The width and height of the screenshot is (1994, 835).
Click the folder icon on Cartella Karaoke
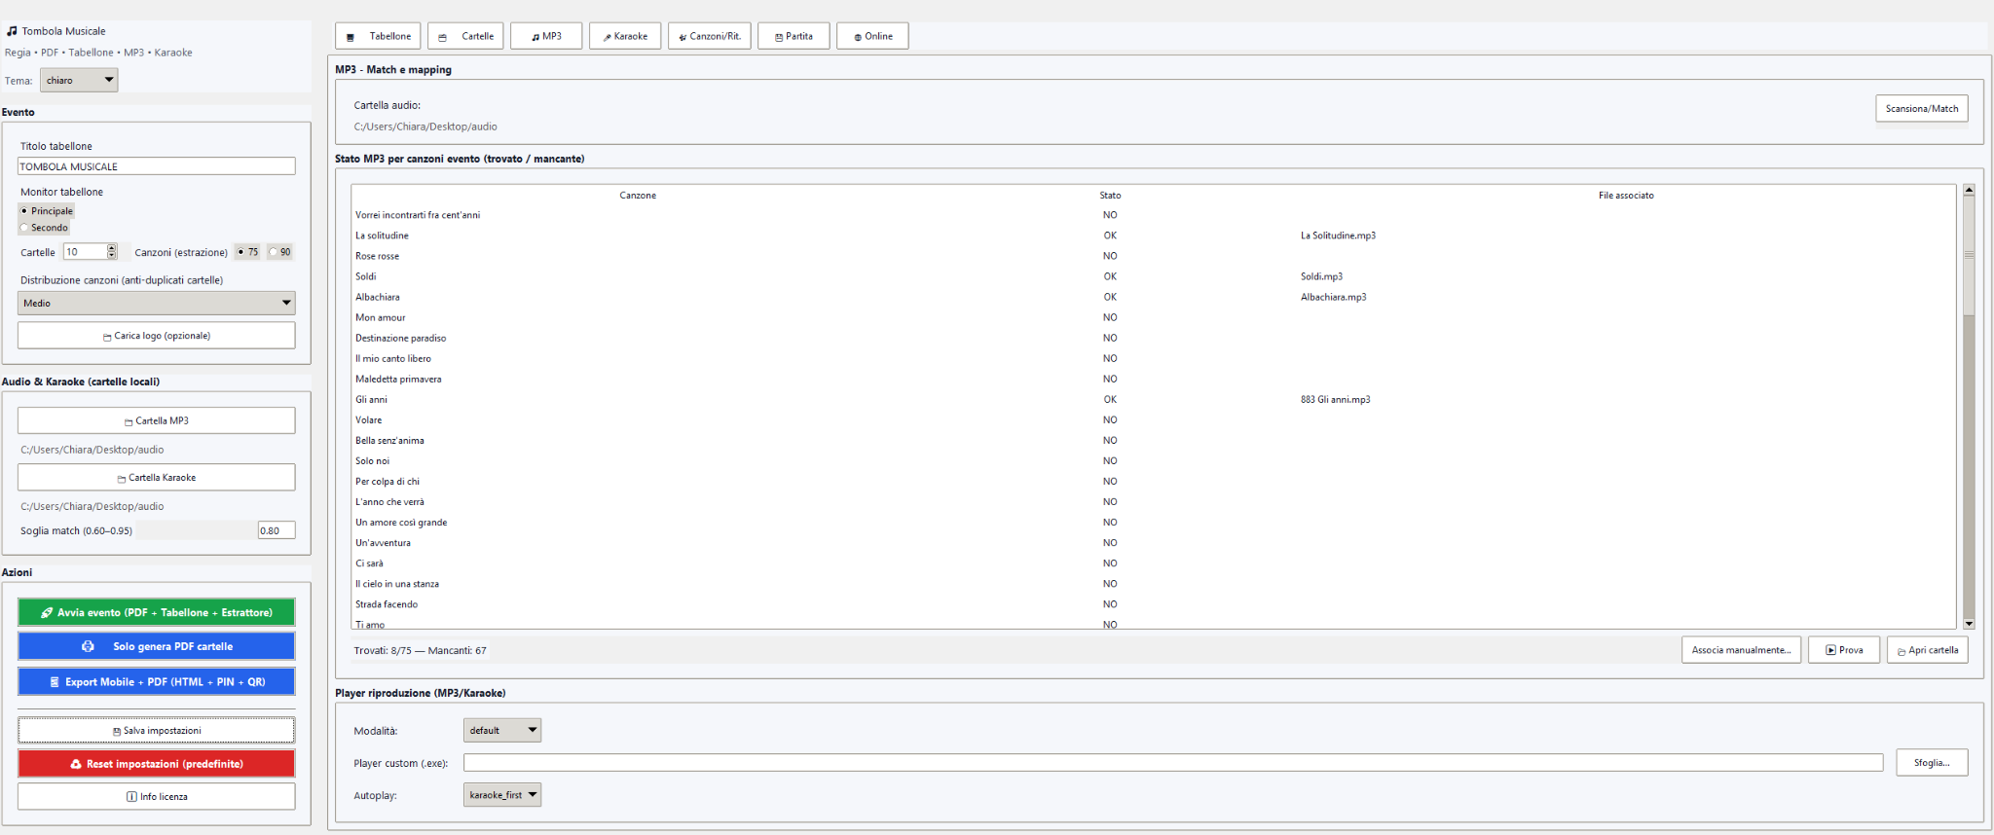coord(122,478)
